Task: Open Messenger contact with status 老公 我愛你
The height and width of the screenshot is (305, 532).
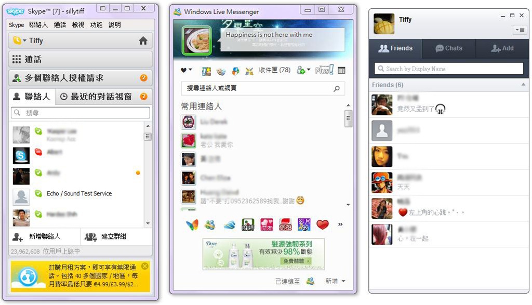Action: tap(263, 141)
